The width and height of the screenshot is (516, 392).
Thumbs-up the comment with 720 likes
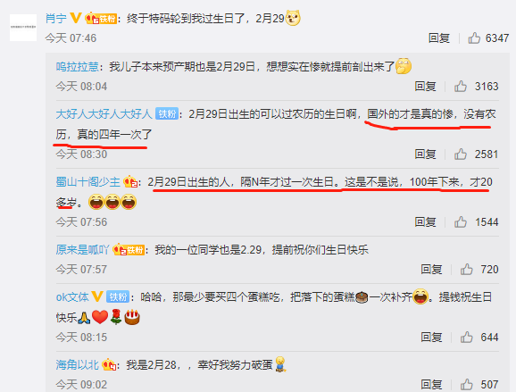[x=467, y=270]
